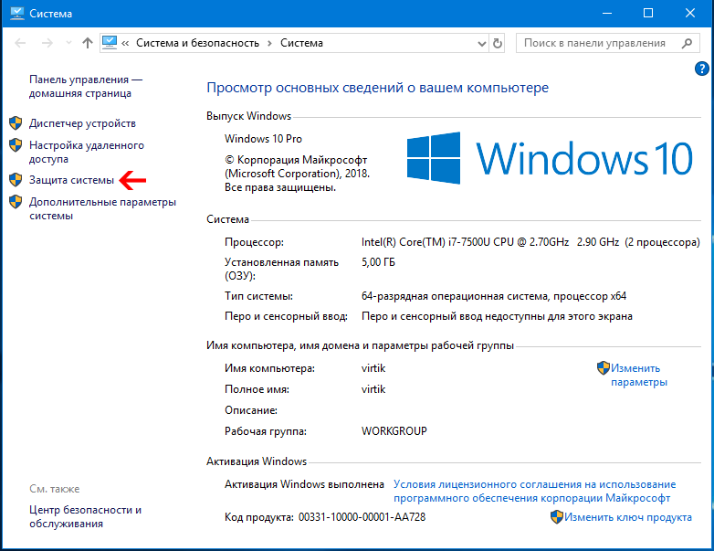Click shield icon beside Дополнительные параметры системы
Screen dimensions: 714x551
click(16, 202)
